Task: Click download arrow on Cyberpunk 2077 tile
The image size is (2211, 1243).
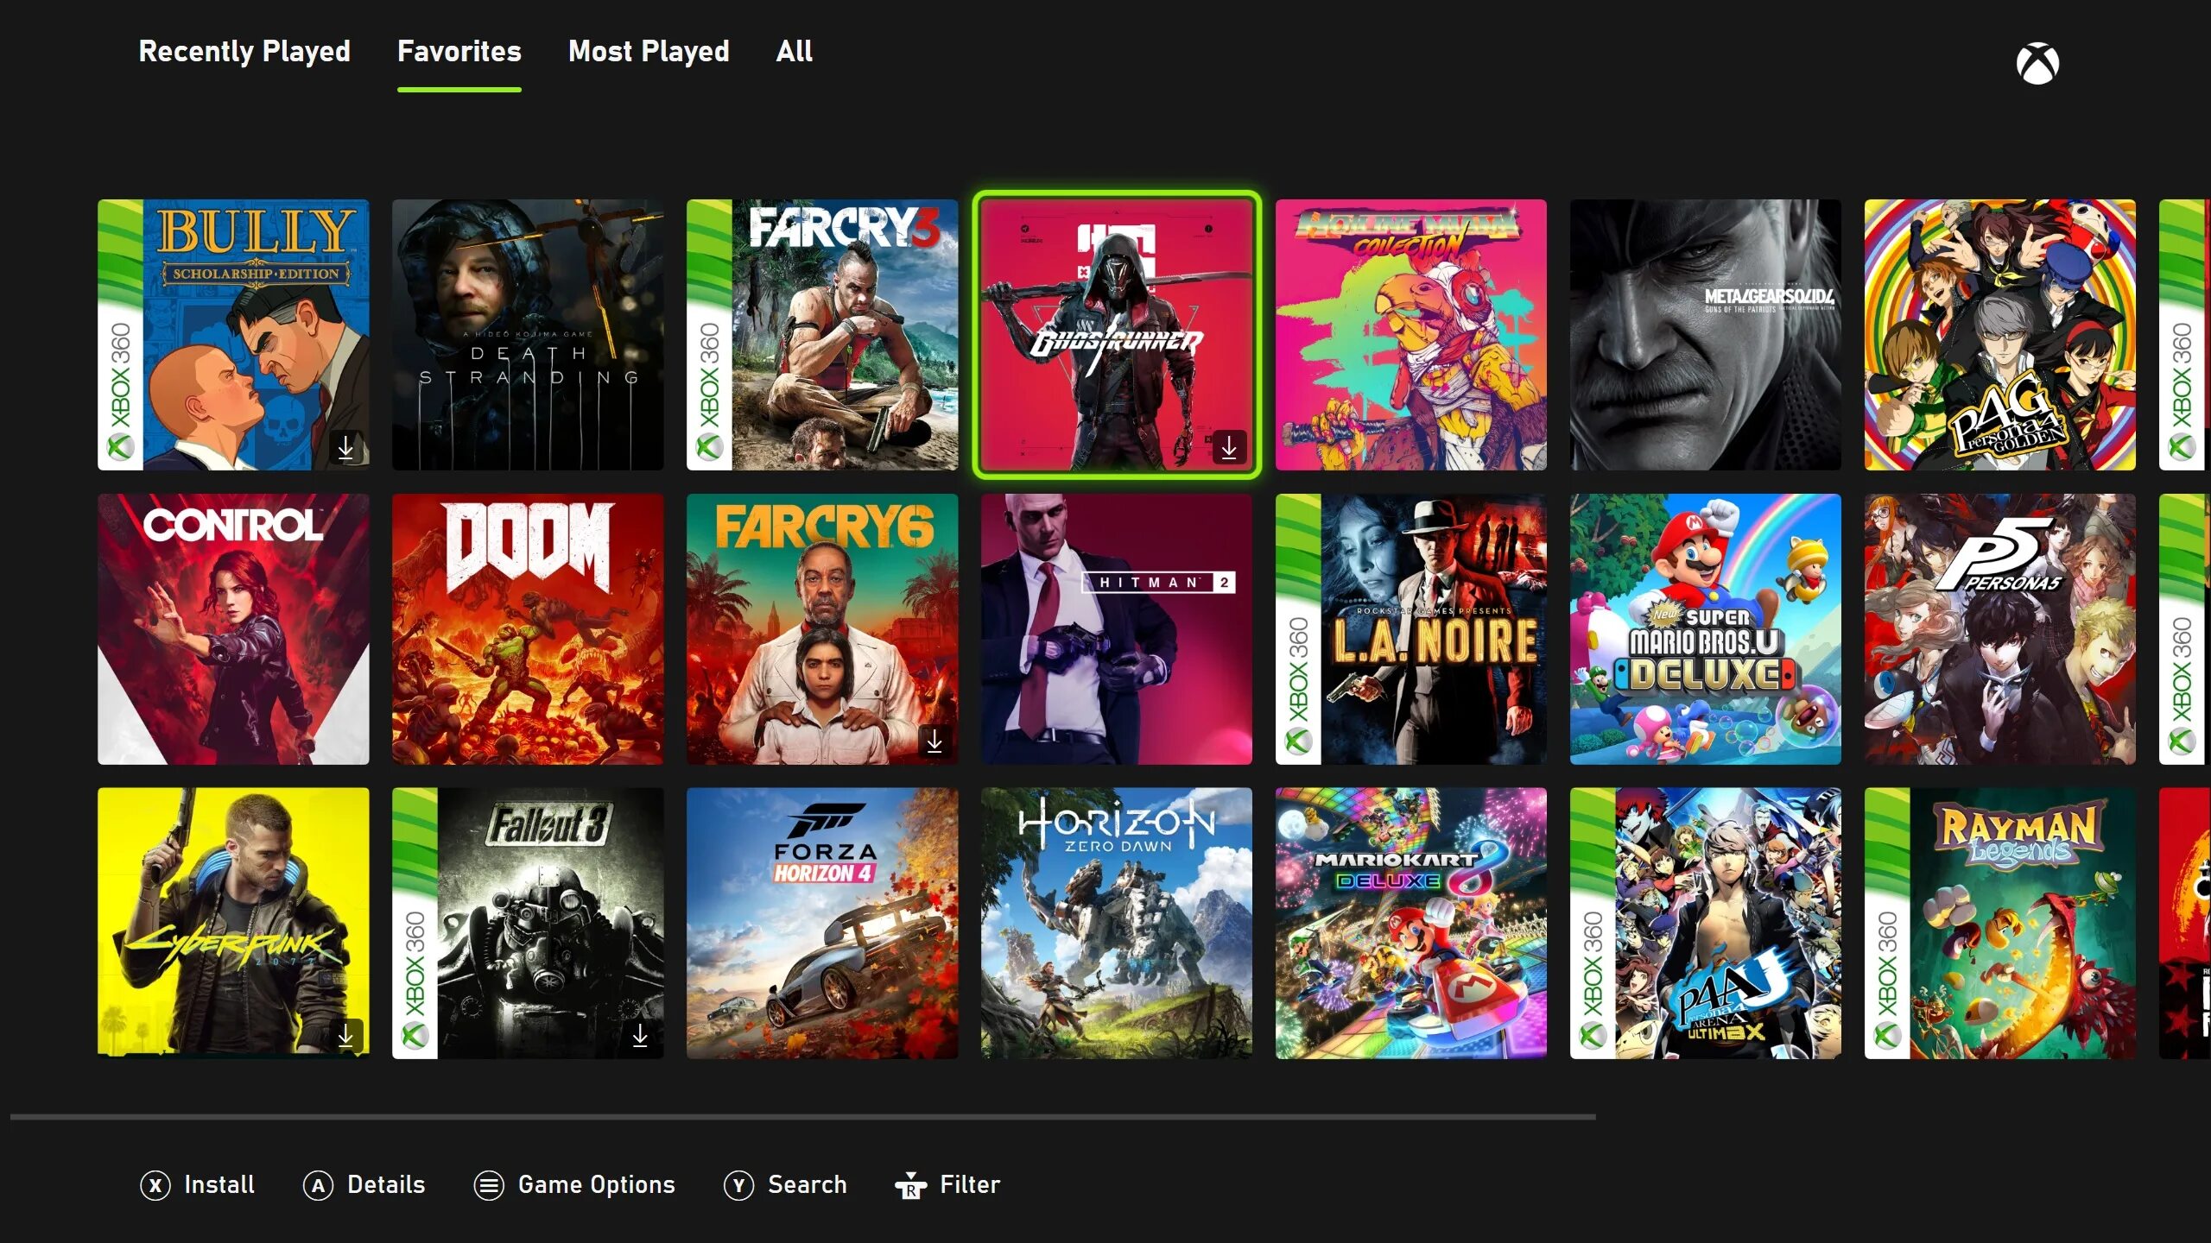Action: [345, 1035]
